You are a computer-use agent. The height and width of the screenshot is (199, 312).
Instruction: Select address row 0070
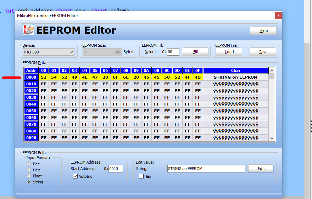point(31,124)
